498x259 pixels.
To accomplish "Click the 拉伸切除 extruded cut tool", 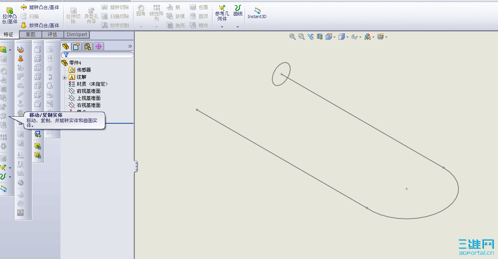I will click(73, 16).
